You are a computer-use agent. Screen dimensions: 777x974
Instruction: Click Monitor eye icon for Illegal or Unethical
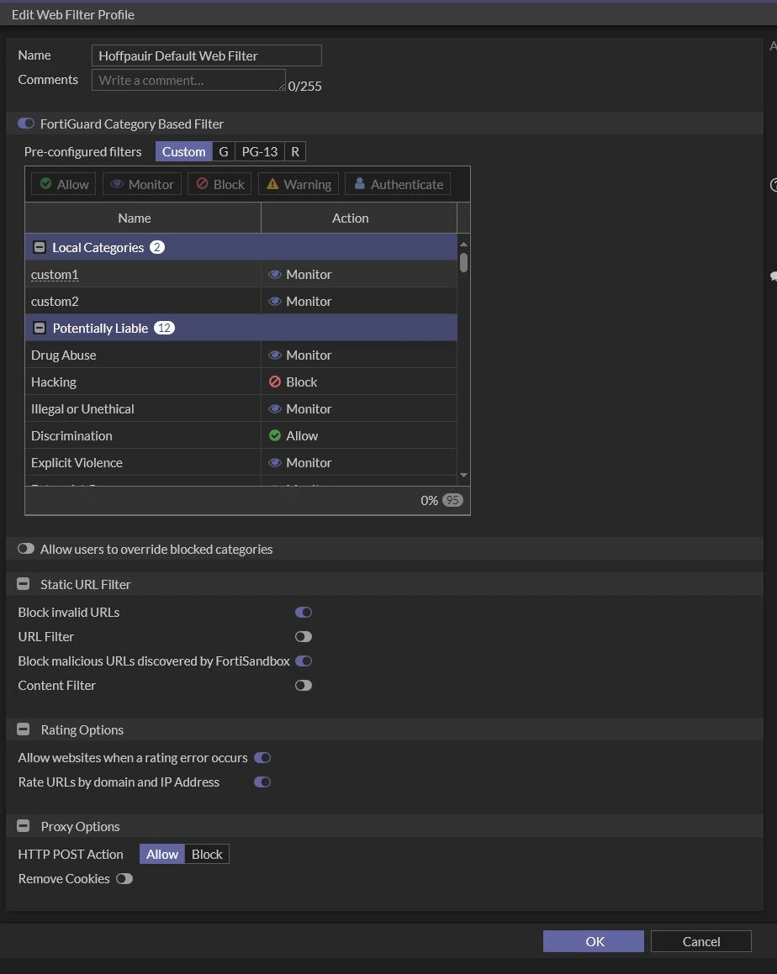(275, 408)
